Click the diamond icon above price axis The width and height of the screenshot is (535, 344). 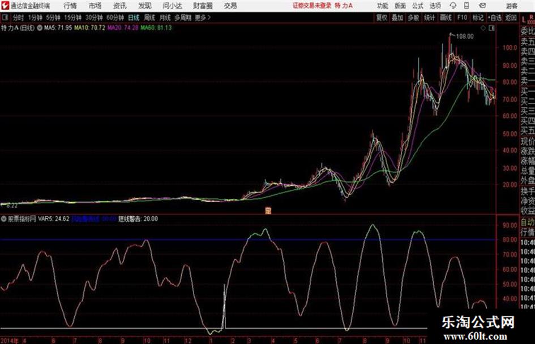pyautogui.click(x=483, y=29)
